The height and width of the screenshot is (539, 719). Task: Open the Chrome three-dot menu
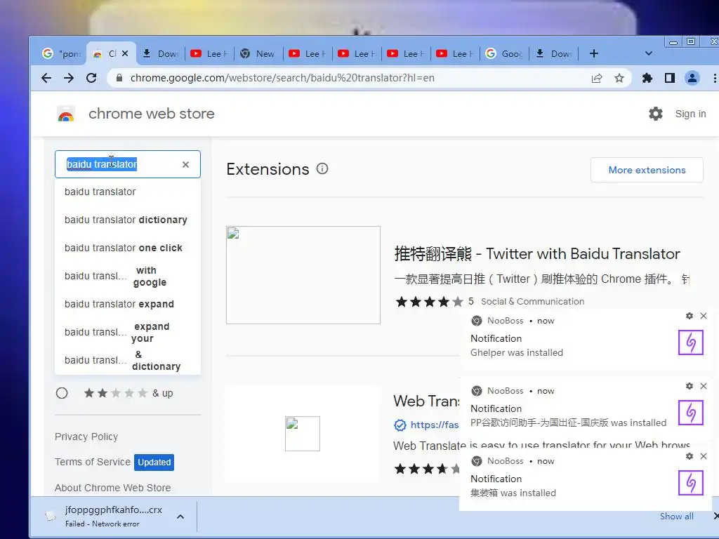pos(714,79)
